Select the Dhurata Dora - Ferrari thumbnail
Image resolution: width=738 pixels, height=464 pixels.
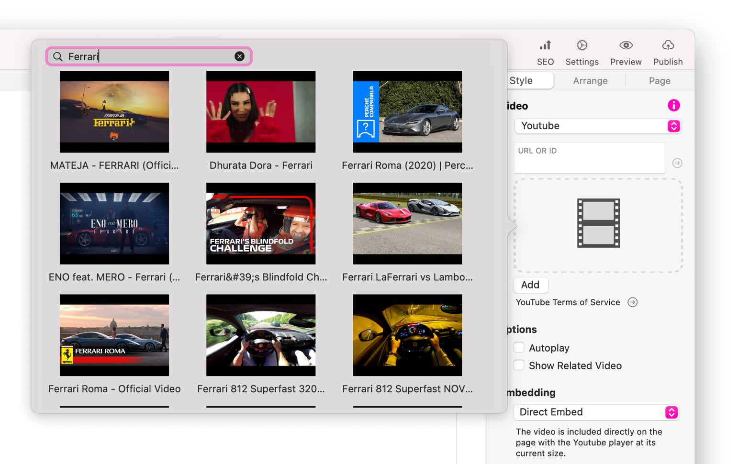[261, 112]
